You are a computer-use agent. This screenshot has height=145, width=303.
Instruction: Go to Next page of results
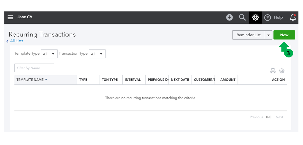tap(279, 117)
